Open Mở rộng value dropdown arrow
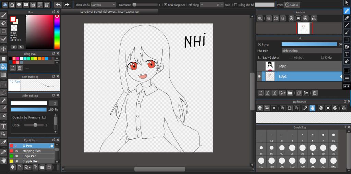This screenshot has height=174, width=351. pos(202,5)
